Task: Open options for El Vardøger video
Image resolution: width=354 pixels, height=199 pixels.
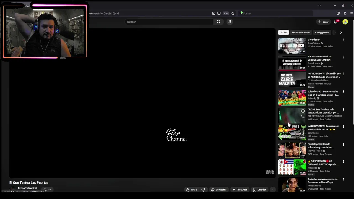Action: 343,40
